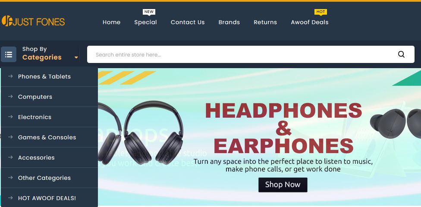Click the search magnifier icon
421x207 pixels.
[401, 54]
